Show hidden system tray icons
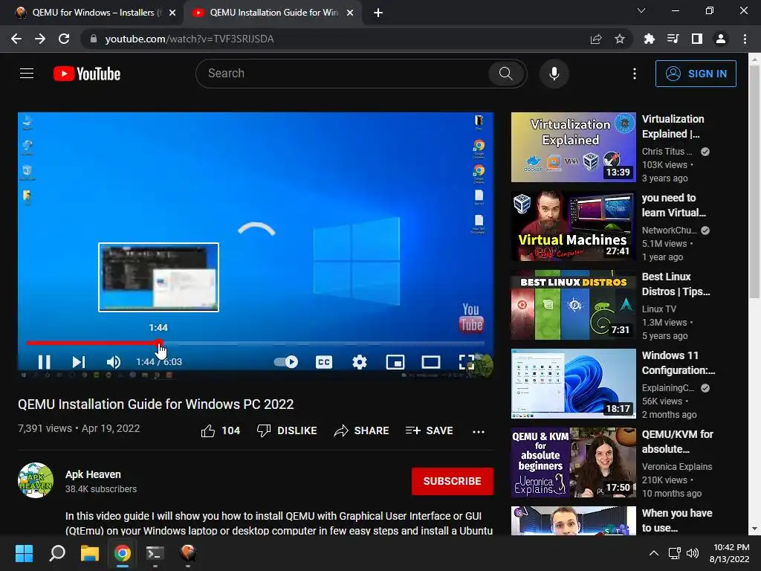The image size is (761, 571). pyautogui.click(x=654, y=553)
